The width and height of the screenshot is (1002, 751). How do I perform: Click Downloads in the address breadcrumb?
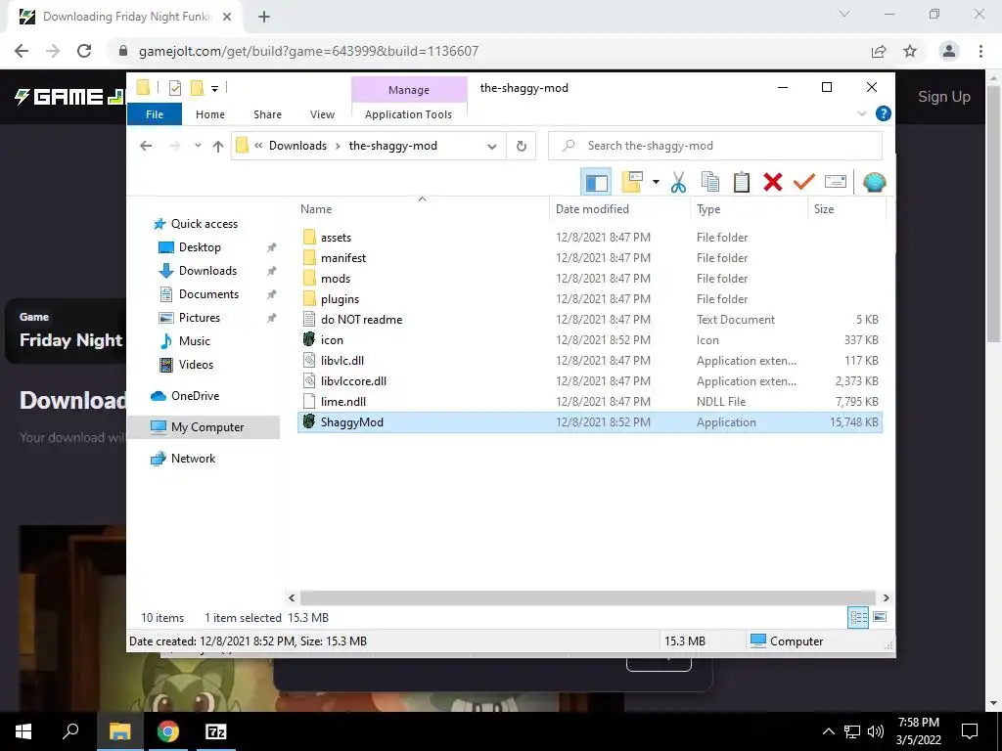[297, 146]
